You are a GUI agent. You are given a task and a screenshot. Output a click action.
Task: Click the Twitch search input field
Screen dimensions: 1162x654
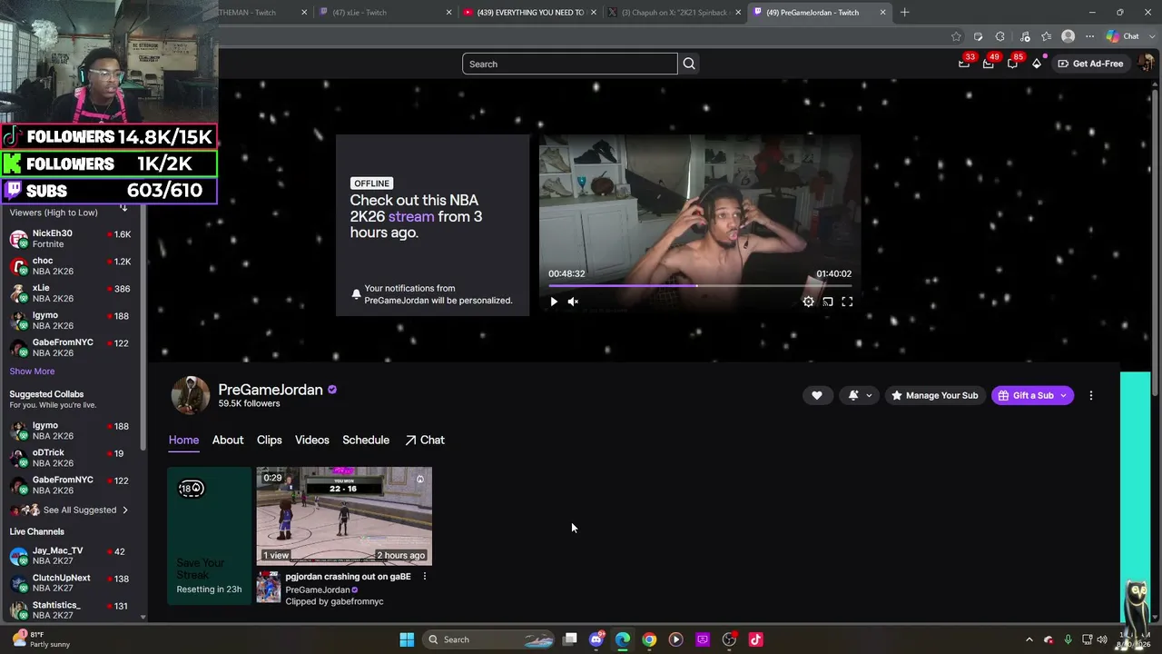pyautogui.click(x=570, y=64)
